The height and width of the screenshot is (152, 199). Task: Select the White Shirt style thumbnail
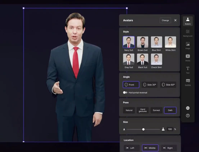click(170, 42)
